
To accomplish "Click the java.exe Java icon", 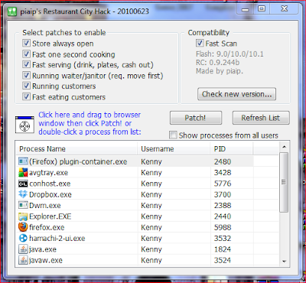I will 23,249.
